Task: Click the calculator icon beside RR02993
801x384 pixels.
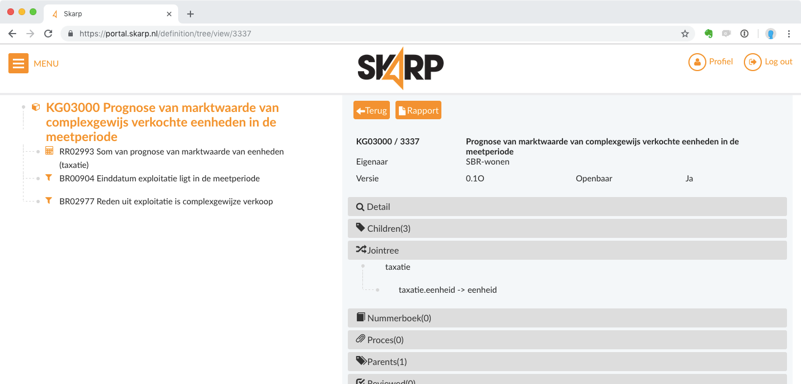Action: tap(49, 151)
